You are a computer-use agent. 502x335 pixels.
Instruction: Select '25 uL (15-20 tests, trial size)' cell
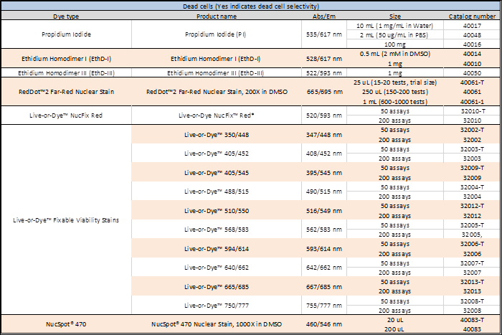coord(394,82)
